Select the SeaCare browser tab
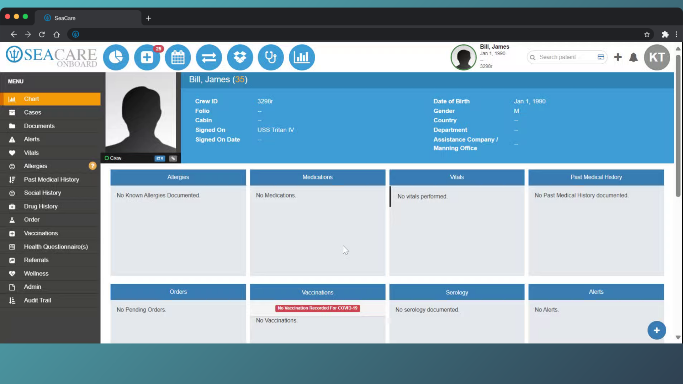Image resolution: width=683 pixels, height=384 pixels. [x=88, y=18]
